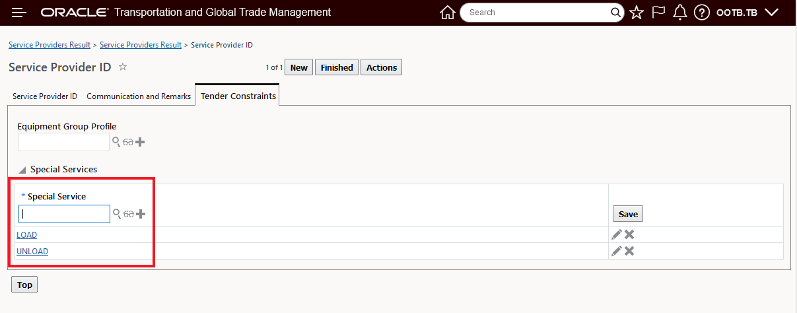Collapse the Special Services section
This screenshot has height=313, width=797.
point(23,170)
